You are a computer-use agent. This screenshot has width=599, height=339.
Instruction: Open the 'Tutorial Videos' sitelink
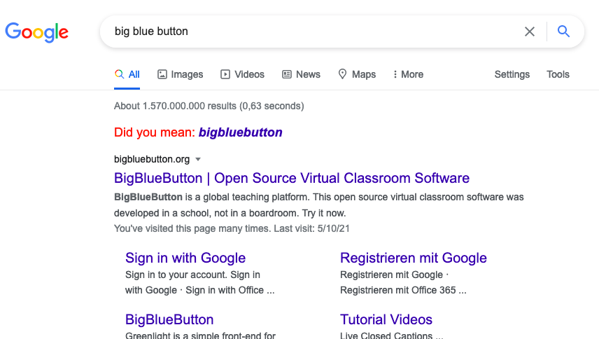tap(386, 319)
